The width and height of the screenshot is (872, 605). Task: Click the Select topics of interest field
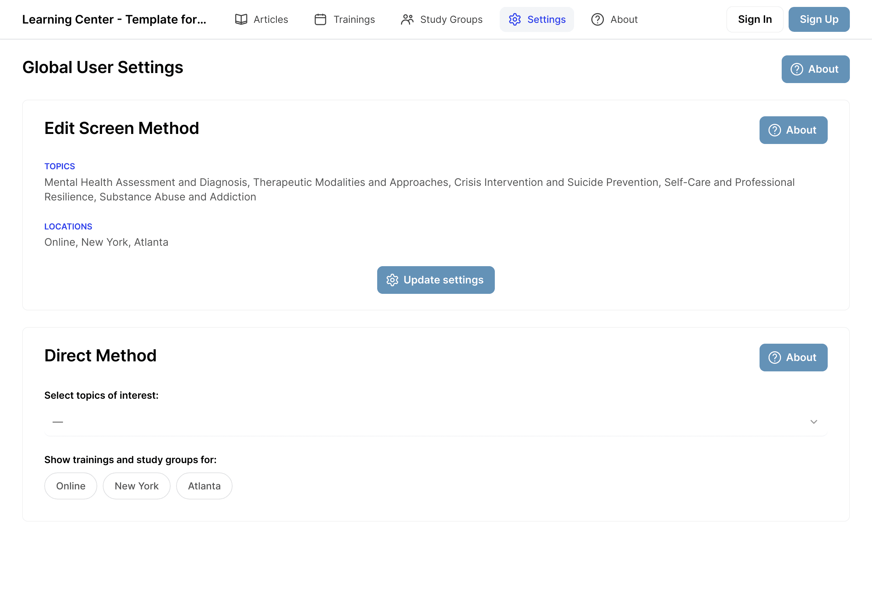(x=435, y=422)
